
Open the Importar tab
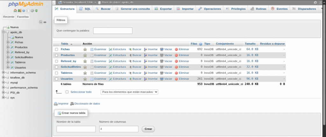185,9
